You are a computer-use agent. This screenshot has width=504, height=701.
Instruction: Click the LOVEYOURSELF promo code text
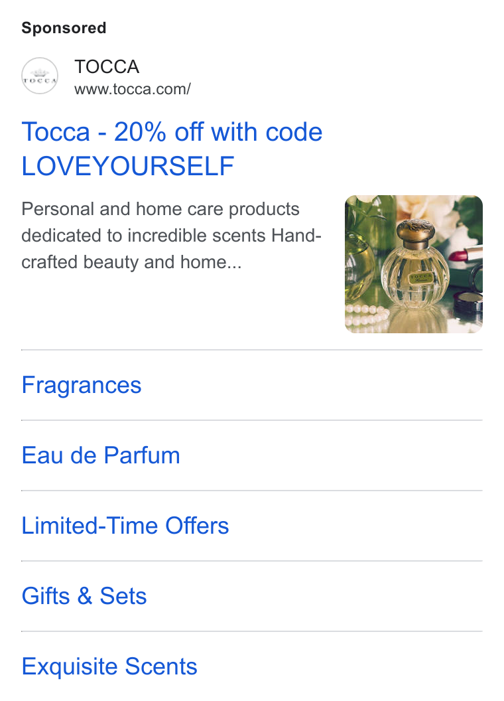(128, 167)
